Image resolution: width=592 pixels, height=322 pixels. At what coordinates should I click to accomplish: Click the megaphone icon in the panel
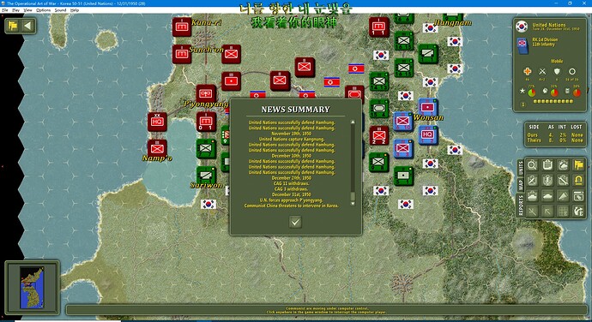coord(563,196)
